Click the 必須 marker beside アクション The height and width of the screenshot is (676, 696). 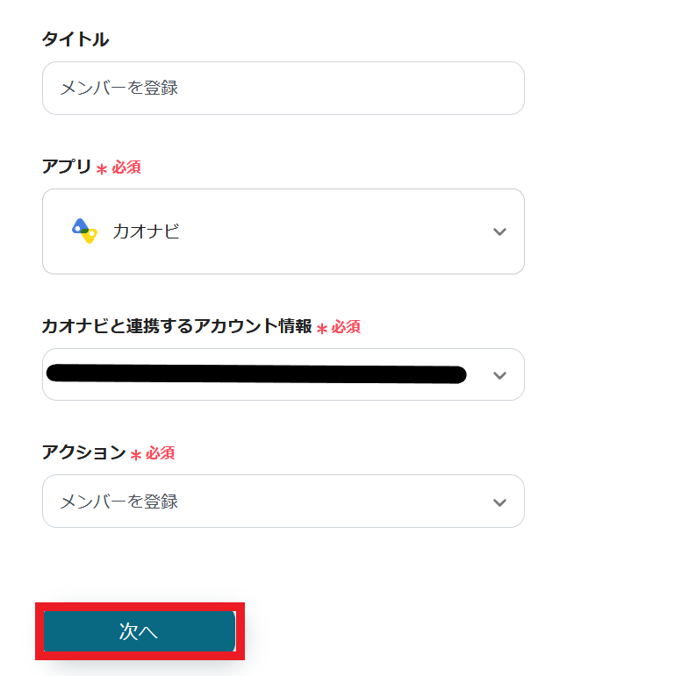coord(160,453)
